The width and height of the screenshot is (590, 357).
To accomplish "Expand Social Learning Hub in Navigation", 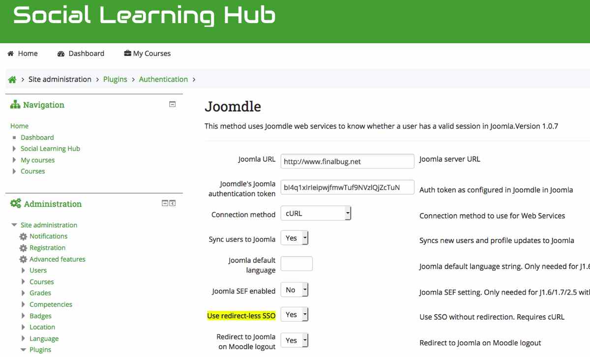I will pyautogui.click(x=14, y=149).
